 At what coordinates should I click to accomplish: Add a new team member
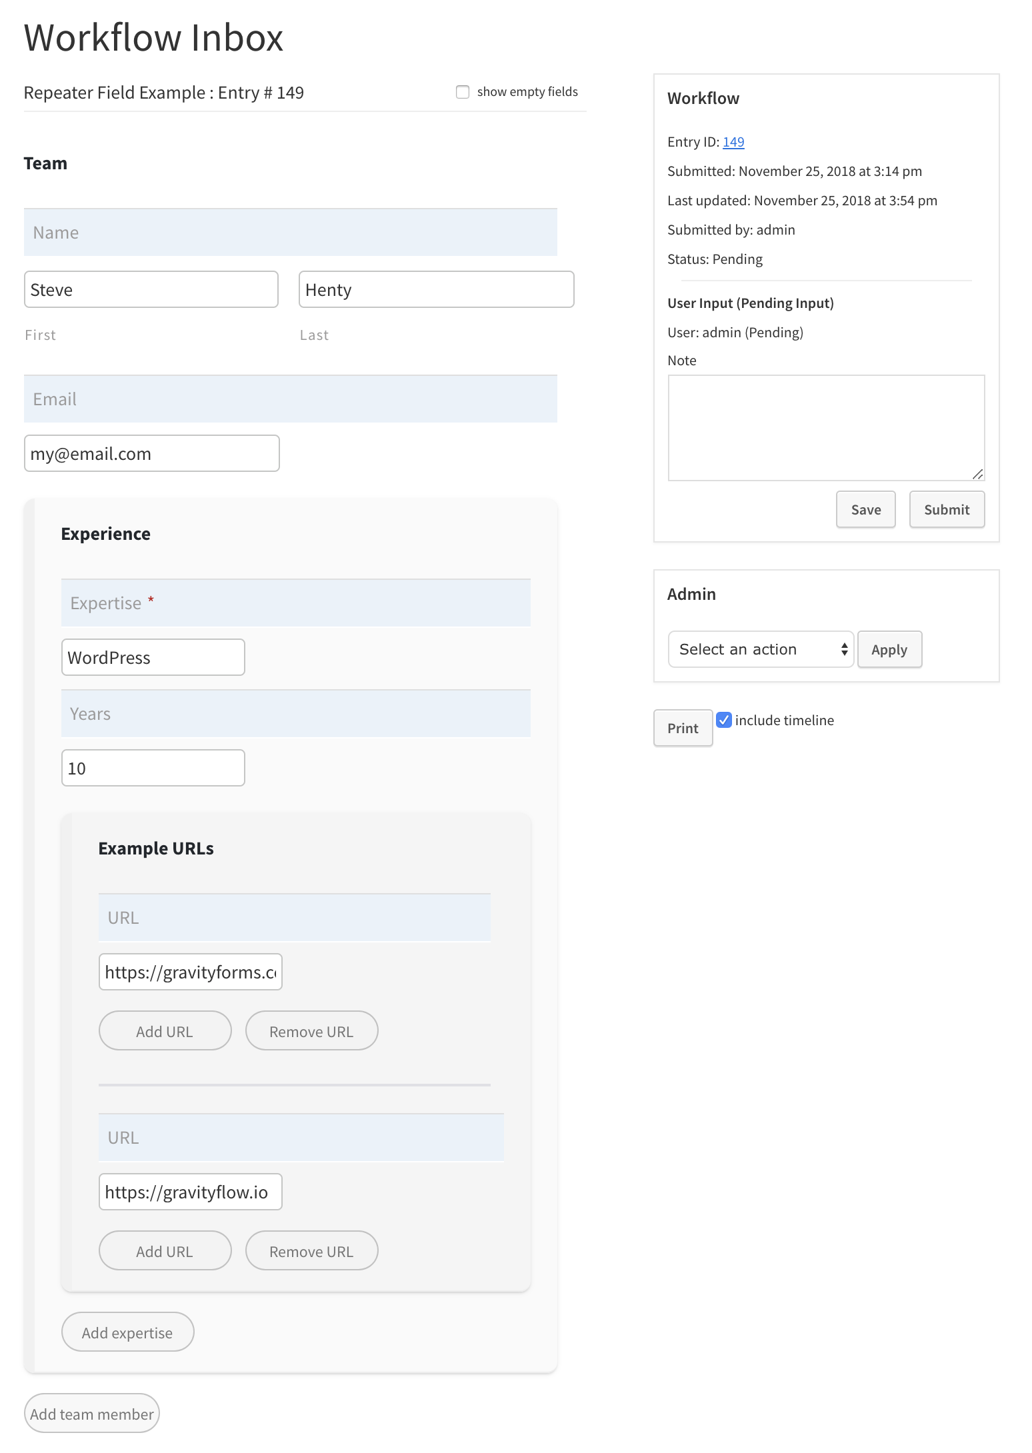point(92,1413)
